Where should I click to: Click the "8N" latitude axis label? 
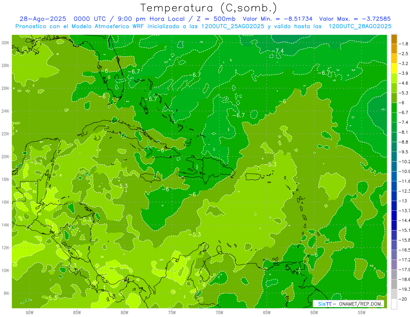pos(7,293)
